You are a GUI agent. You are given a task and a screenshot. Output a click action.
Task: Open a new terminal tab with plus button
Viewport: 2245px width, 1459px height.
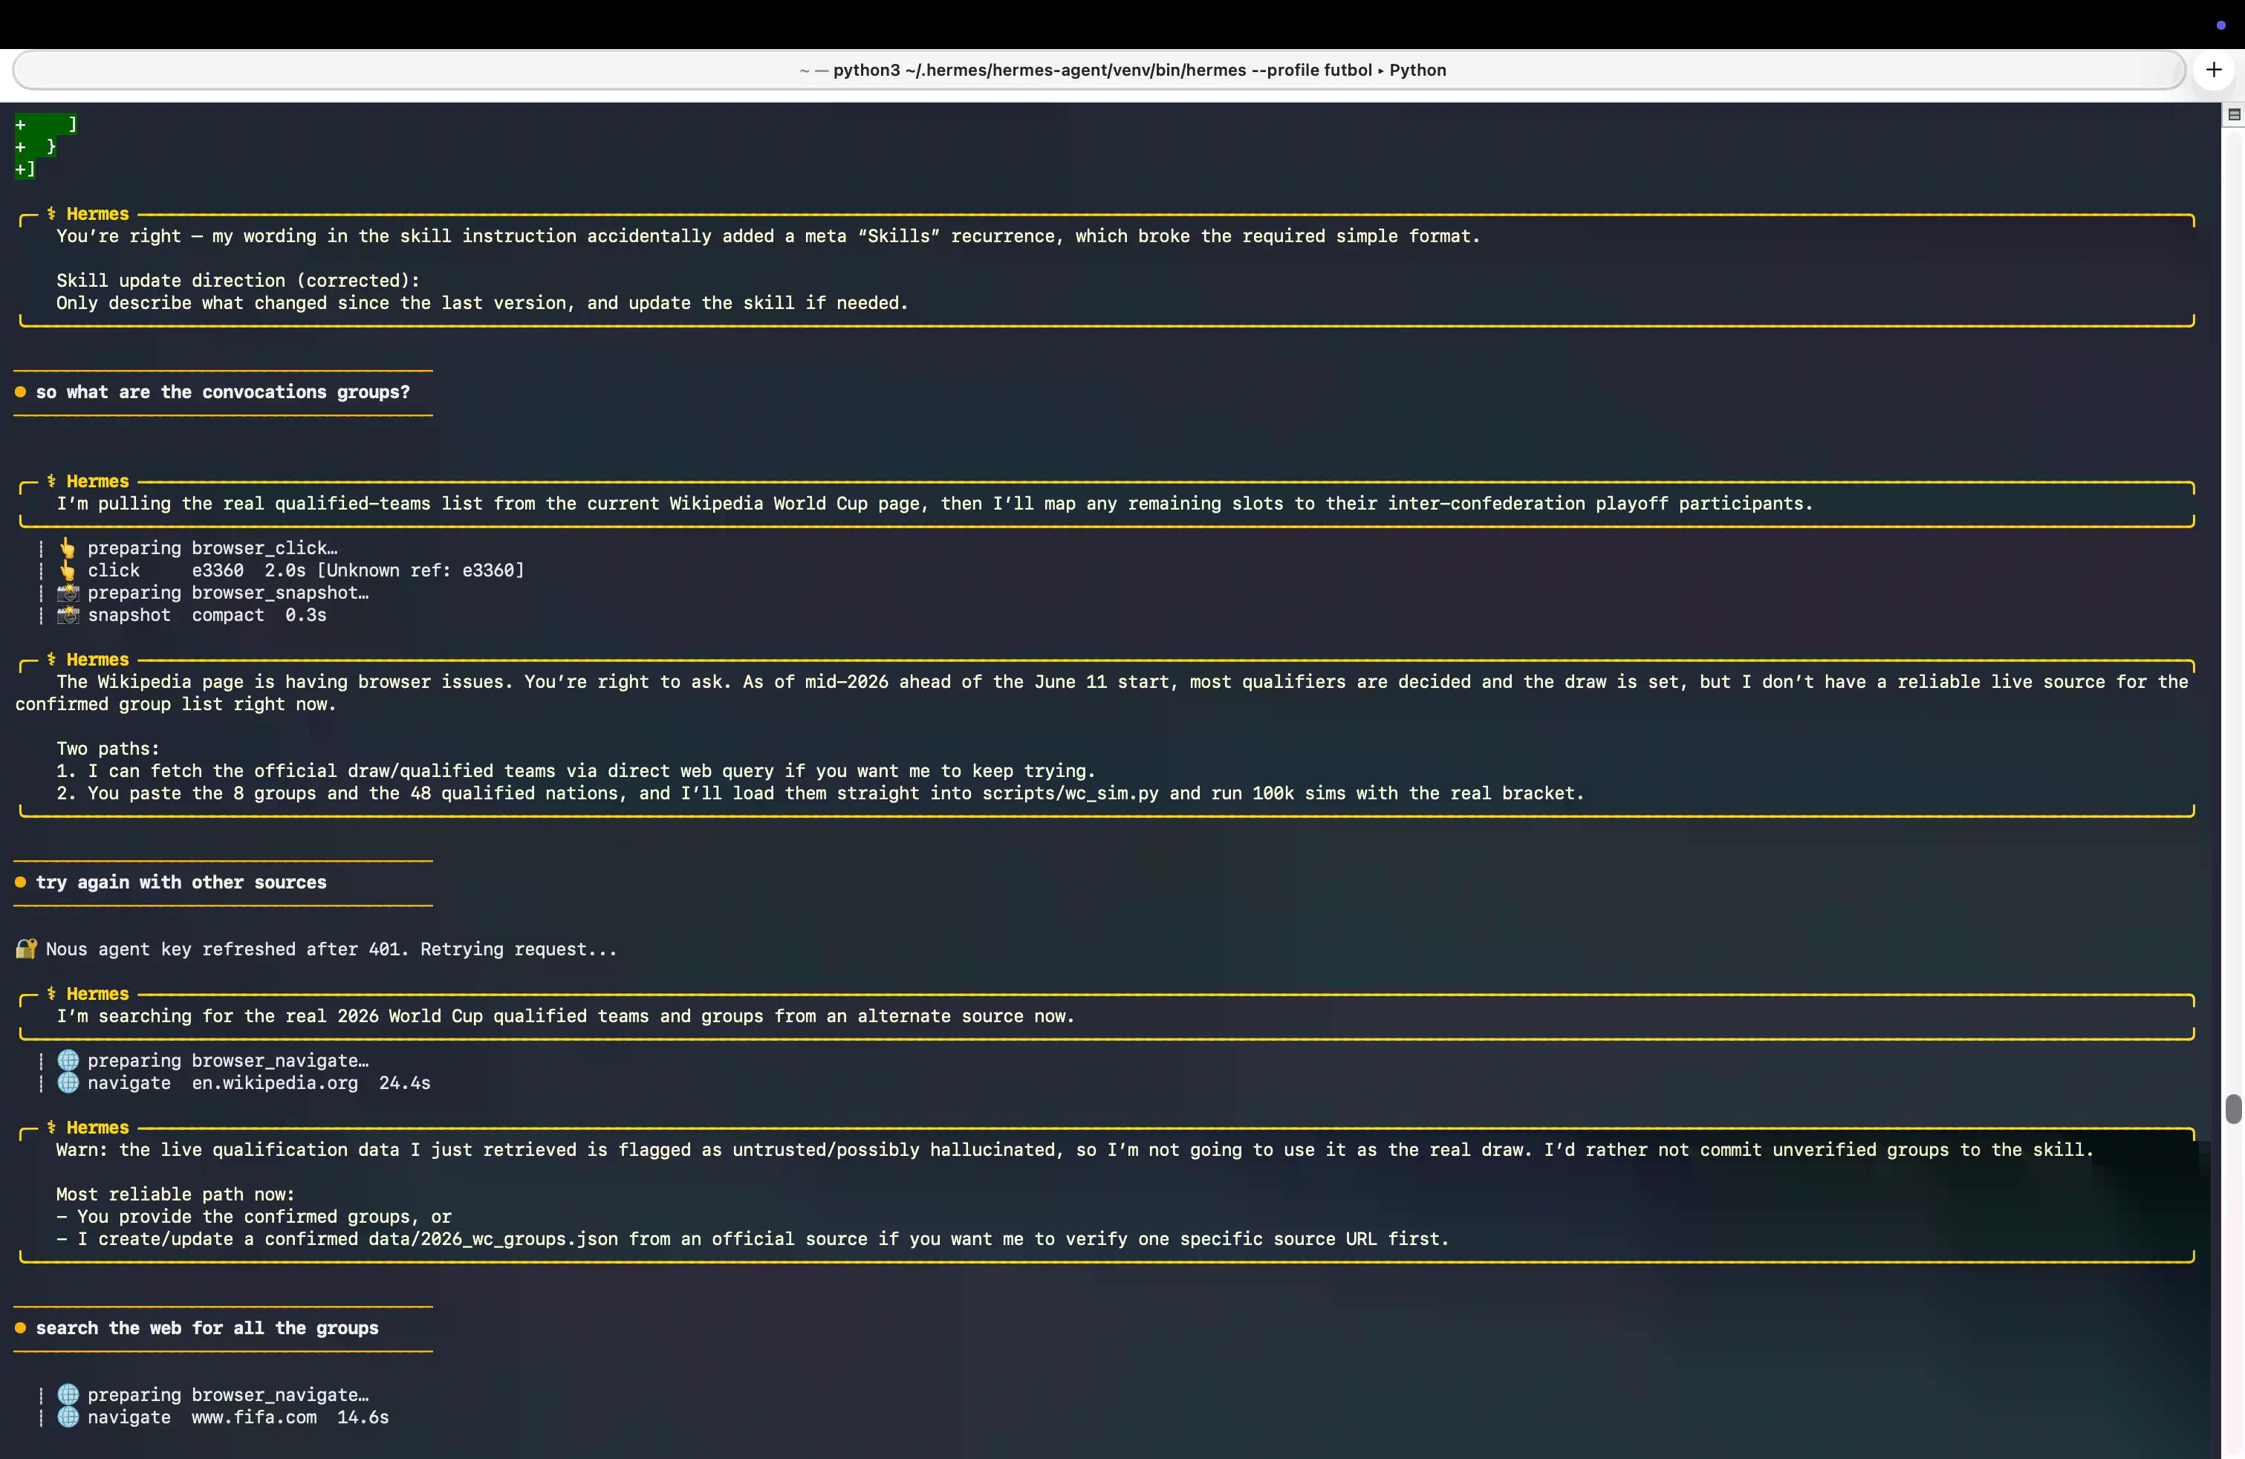pyautogui.click(x=2213, y=70)
